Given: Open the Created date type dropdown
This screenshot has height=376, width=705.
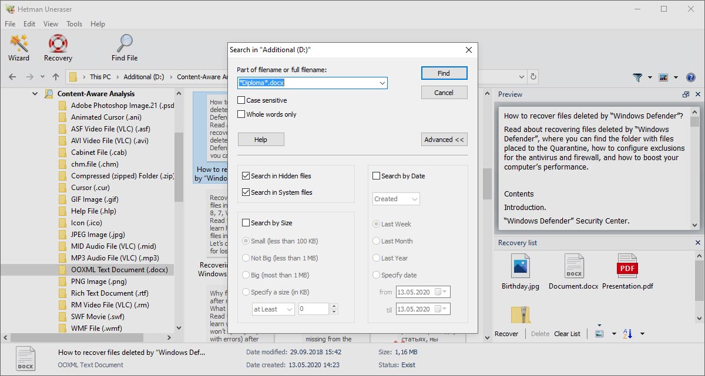Looking at the screenshot, I should [x=415, y=199].
